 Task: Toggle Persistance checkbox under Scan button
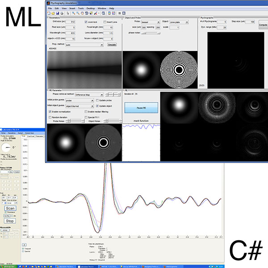click(x=6, y=212)
